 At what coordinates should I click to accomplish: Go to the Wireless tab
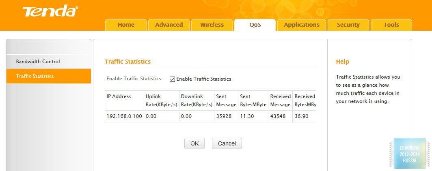pos(212,25)
